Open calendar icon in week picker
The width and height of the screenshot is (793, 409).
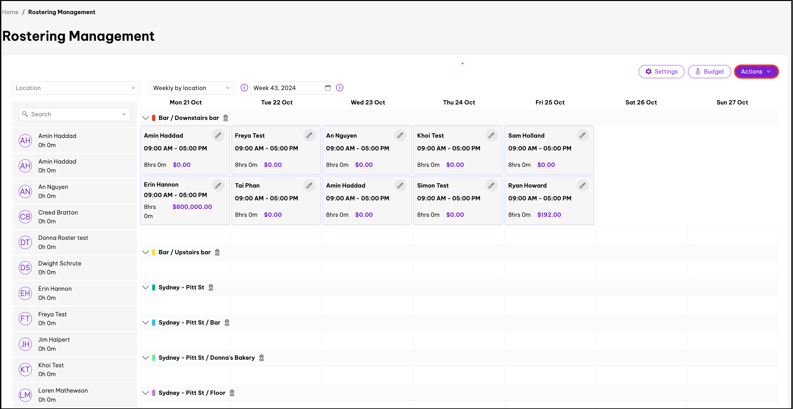[x=328, y=88]
